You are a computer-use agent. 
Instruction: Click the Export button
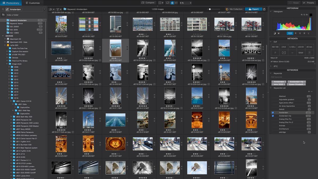tap(253, 9)
